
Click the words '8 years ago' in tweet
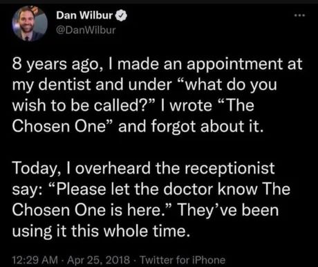[55, 64]
